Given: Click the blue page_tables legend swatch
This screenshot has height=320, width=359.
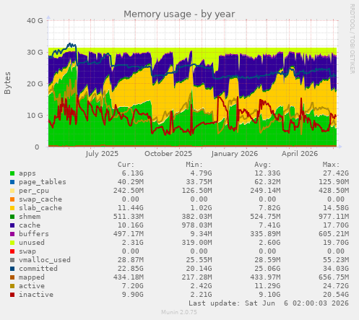Looking at the screenshot, I should pos(12,182).
